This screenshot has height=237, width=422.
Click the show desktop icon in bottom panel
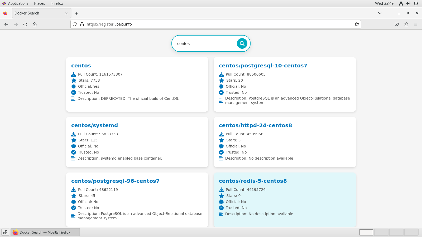click(5, 232)
